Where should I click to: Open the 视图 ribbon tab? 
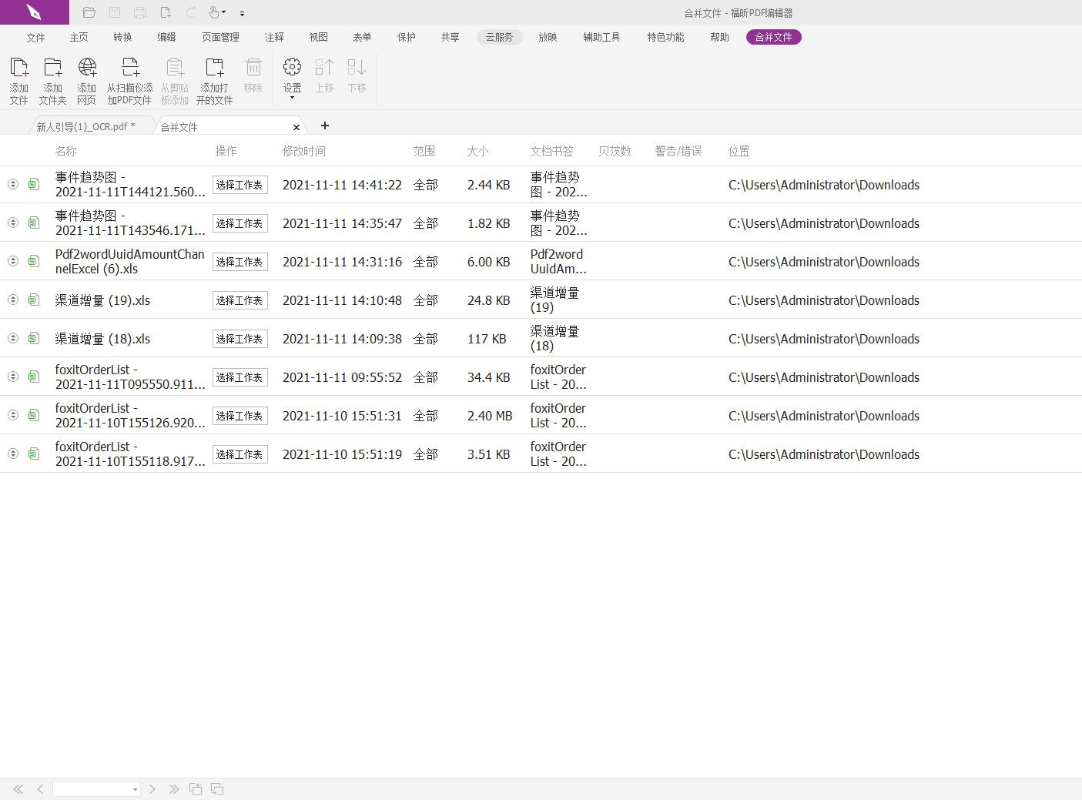317,36
